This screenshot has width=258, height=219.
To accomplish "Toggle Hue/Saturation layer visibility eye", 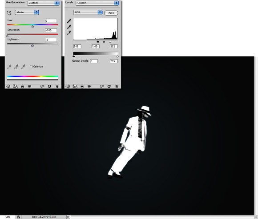I will [30, 86].
